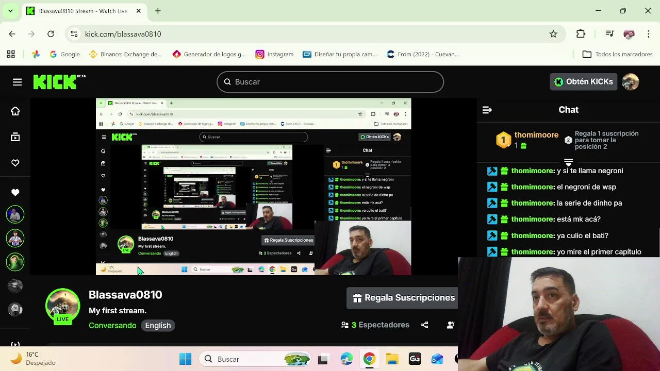
Task: Open the Kick hamburger menu
Action: click(17, 82)
